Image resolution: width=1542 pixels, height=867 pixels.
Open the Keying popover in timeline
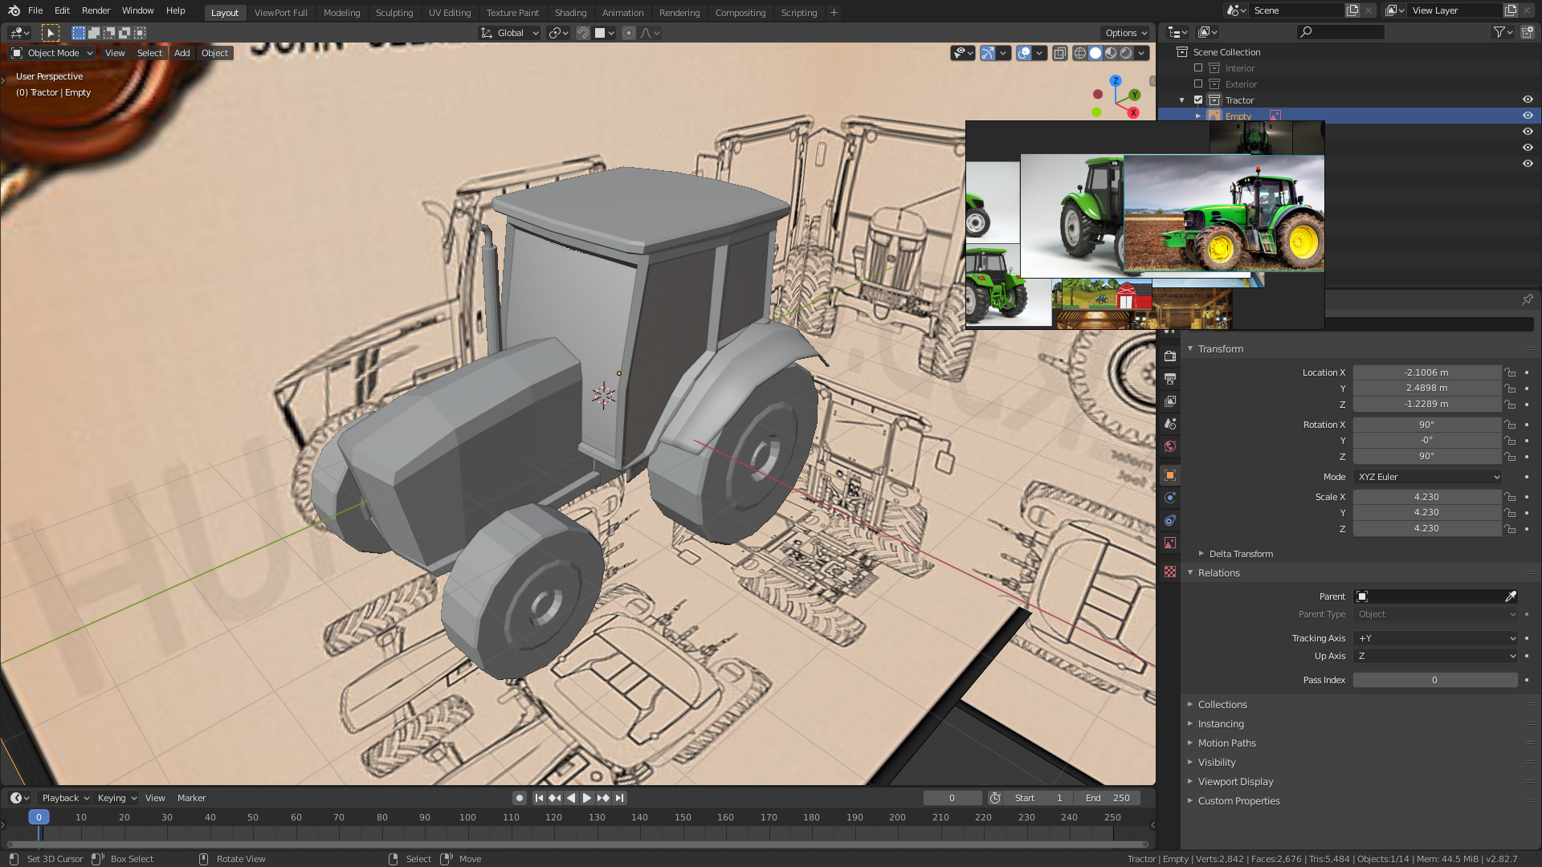(x=116, y=798)
